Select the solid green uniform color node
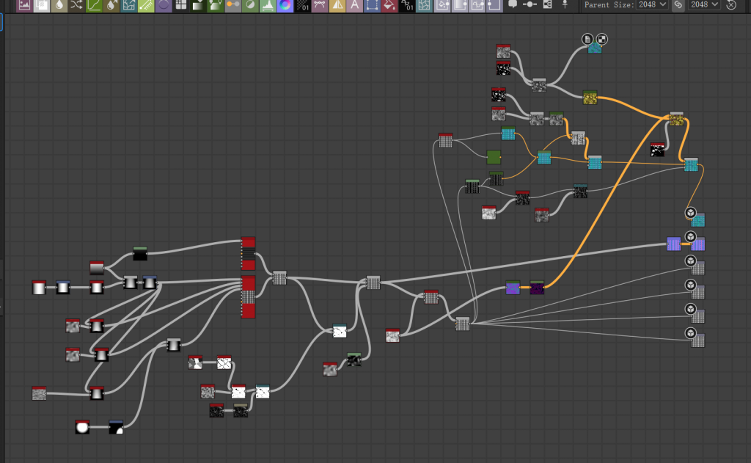 [494, 157]
